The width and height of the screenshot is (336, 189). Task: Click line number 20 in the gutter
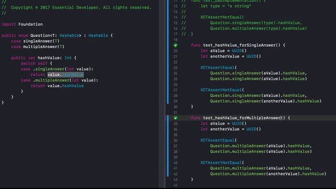175,51
